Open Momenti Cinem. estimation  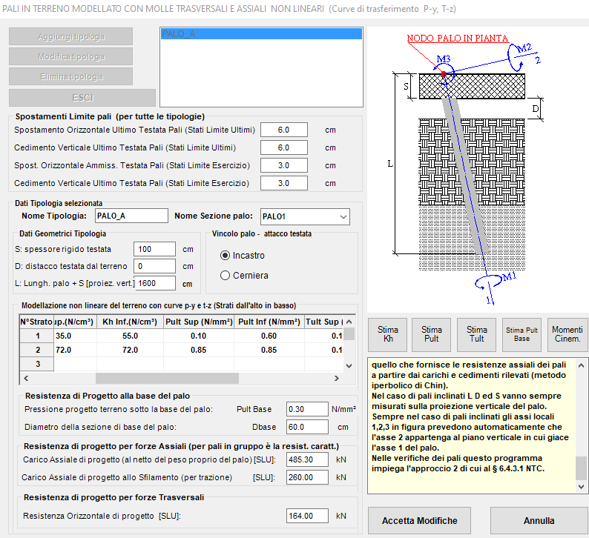point(567,334)
